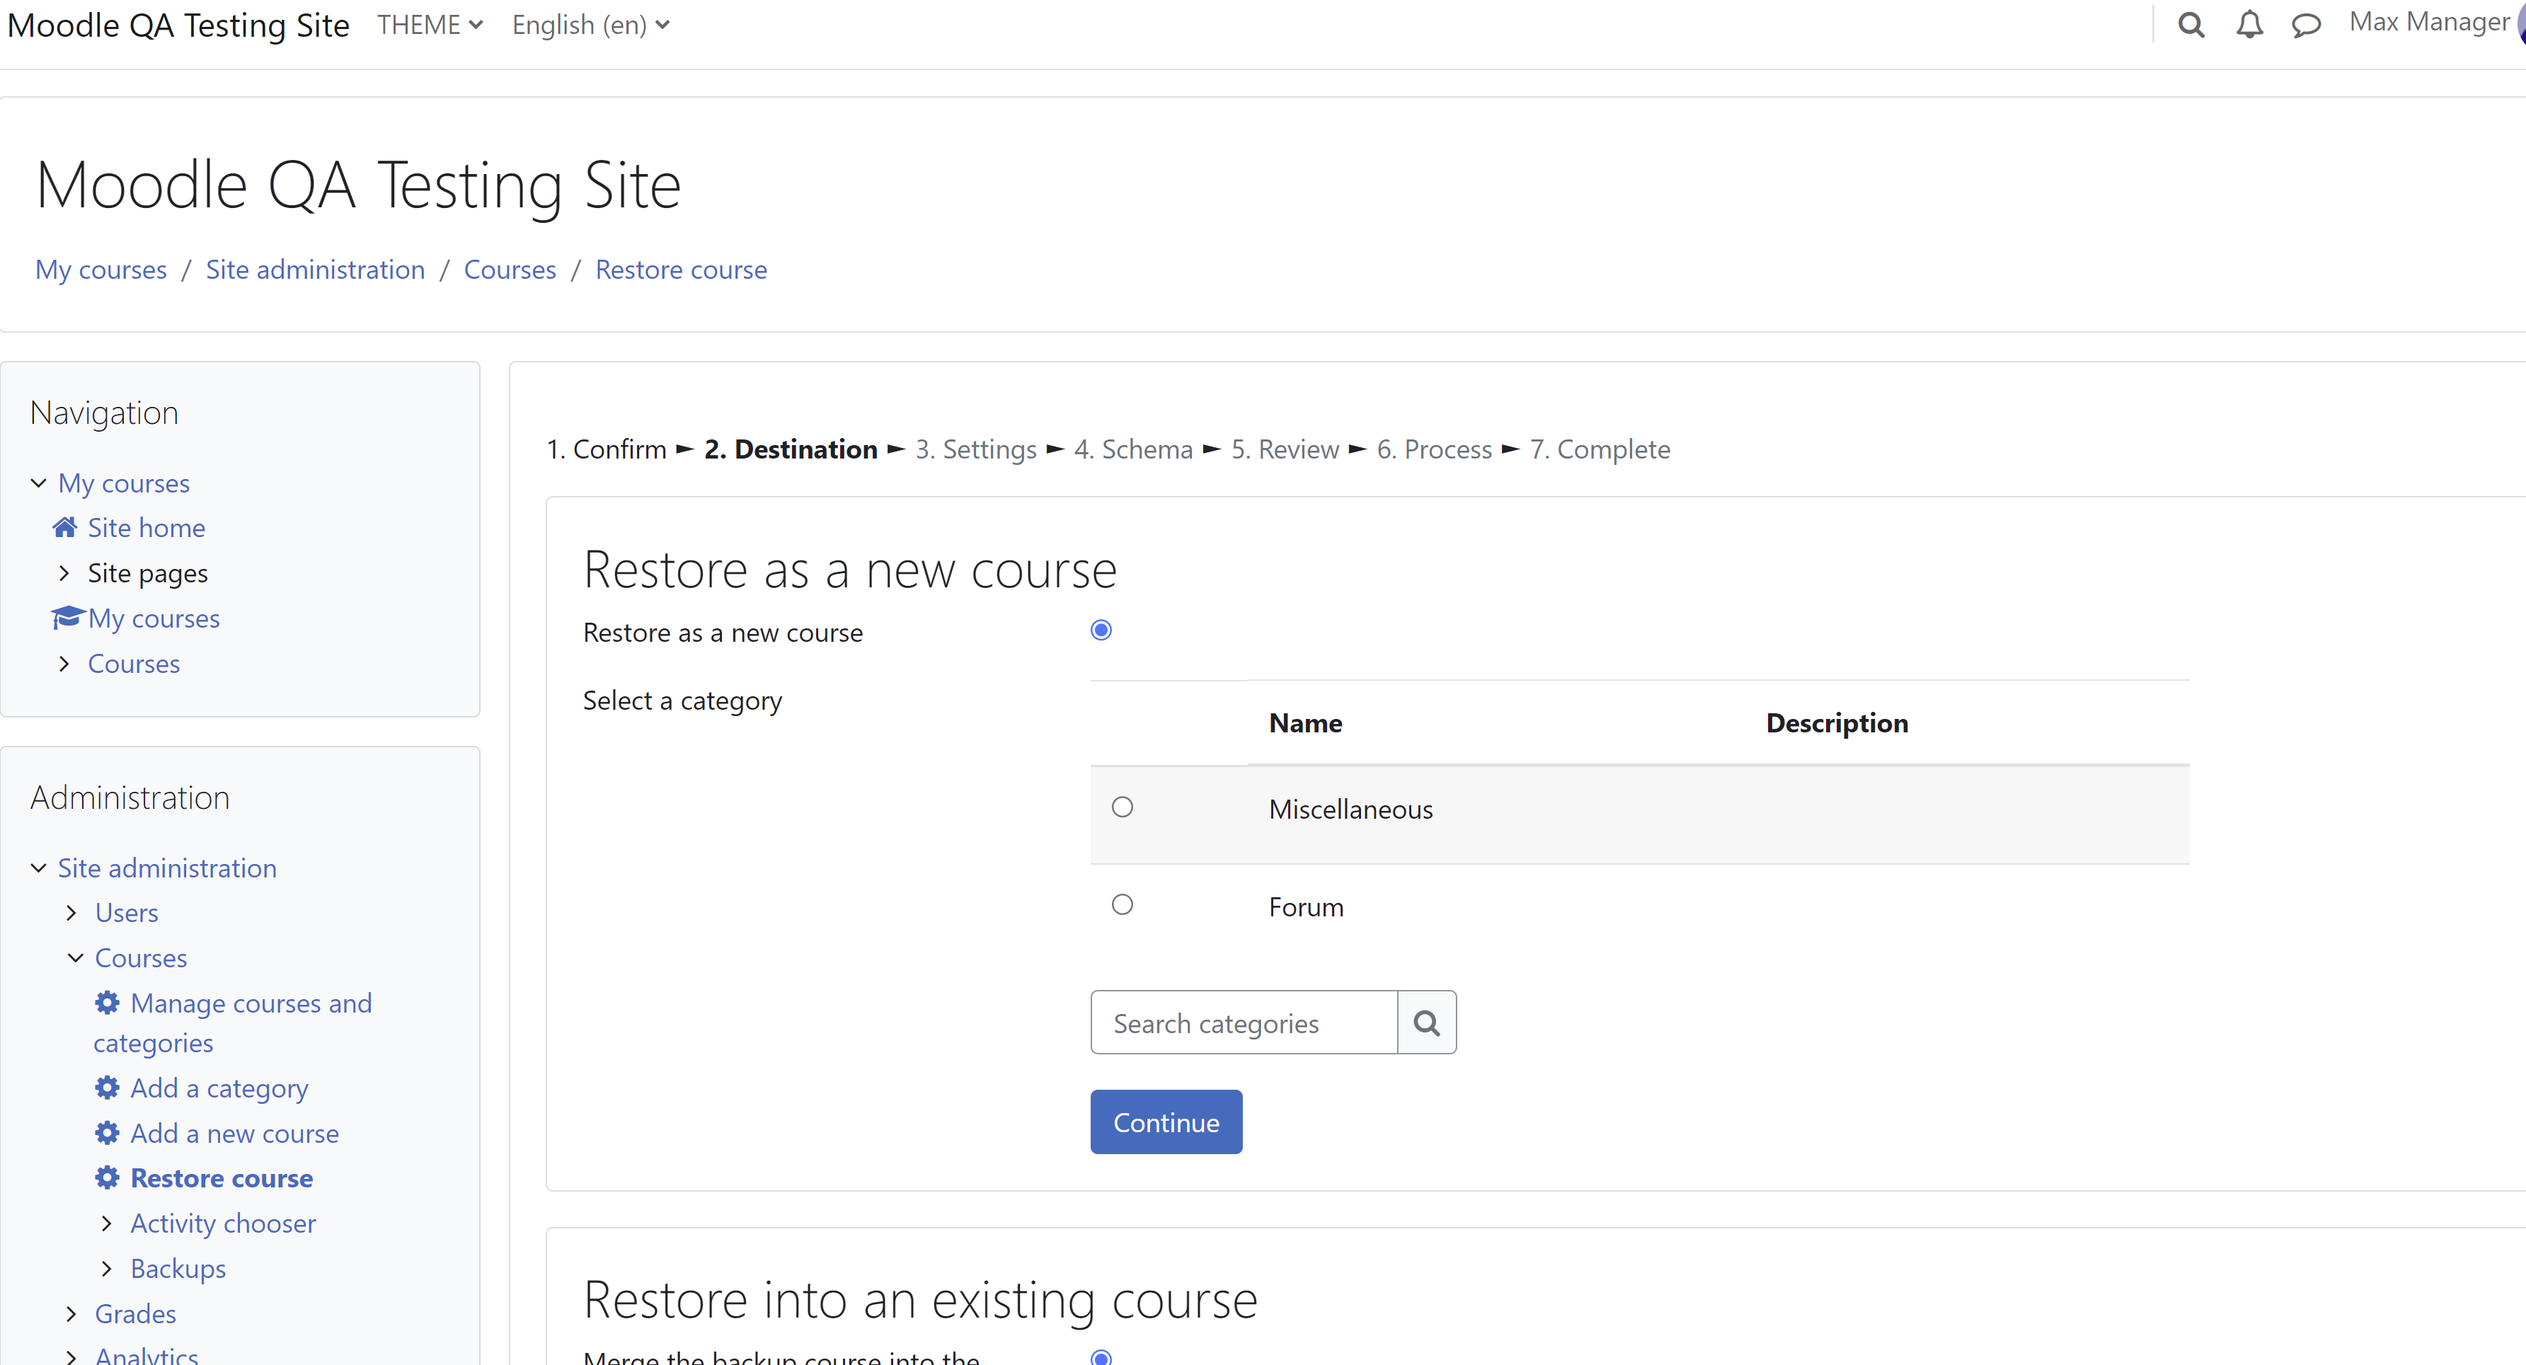Click gear icon beside Add a category
The width and height of the screenshot is (2526, 1365).
pos(107,1086)
